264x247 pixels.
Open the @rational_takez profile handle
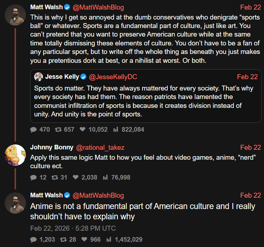click(100, 147)
